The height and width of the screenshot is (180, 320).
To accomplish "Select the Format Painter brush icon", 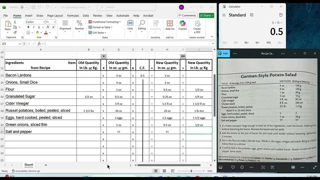I will (x=15, y=32).
